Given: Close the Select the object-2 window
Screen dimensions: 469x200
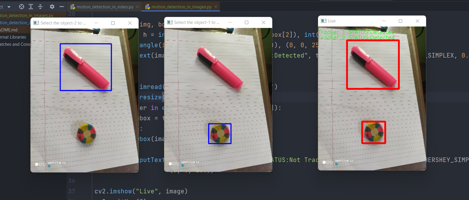Looking at the screenshot, I should 130,23.
